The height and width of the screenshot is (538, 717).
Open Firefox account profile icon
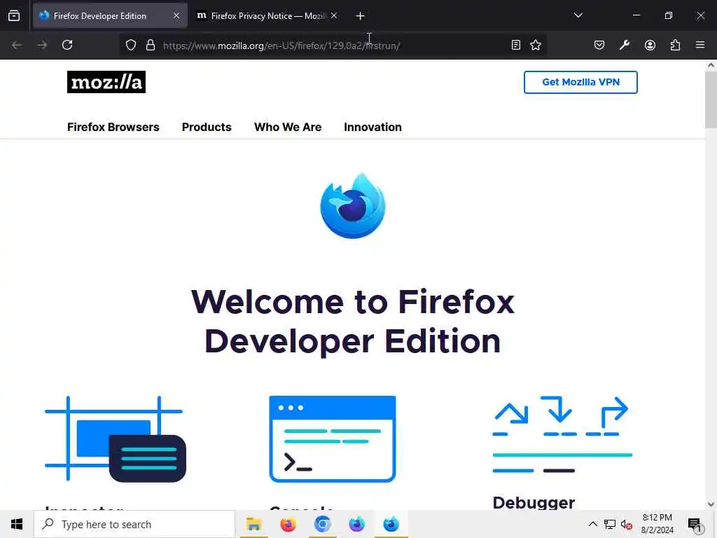coord(650,45)
